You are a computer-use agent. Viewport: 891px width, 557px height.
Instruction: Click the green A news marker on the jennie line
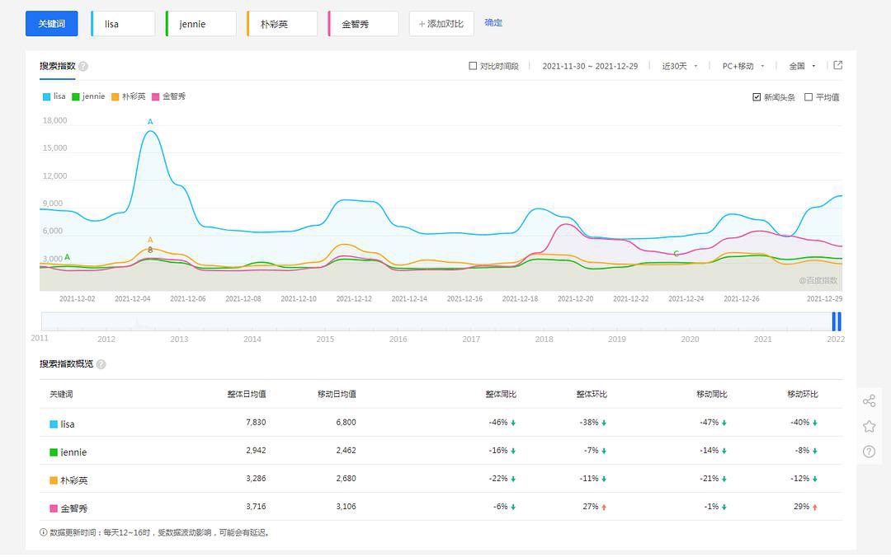[x=67, y=257]
